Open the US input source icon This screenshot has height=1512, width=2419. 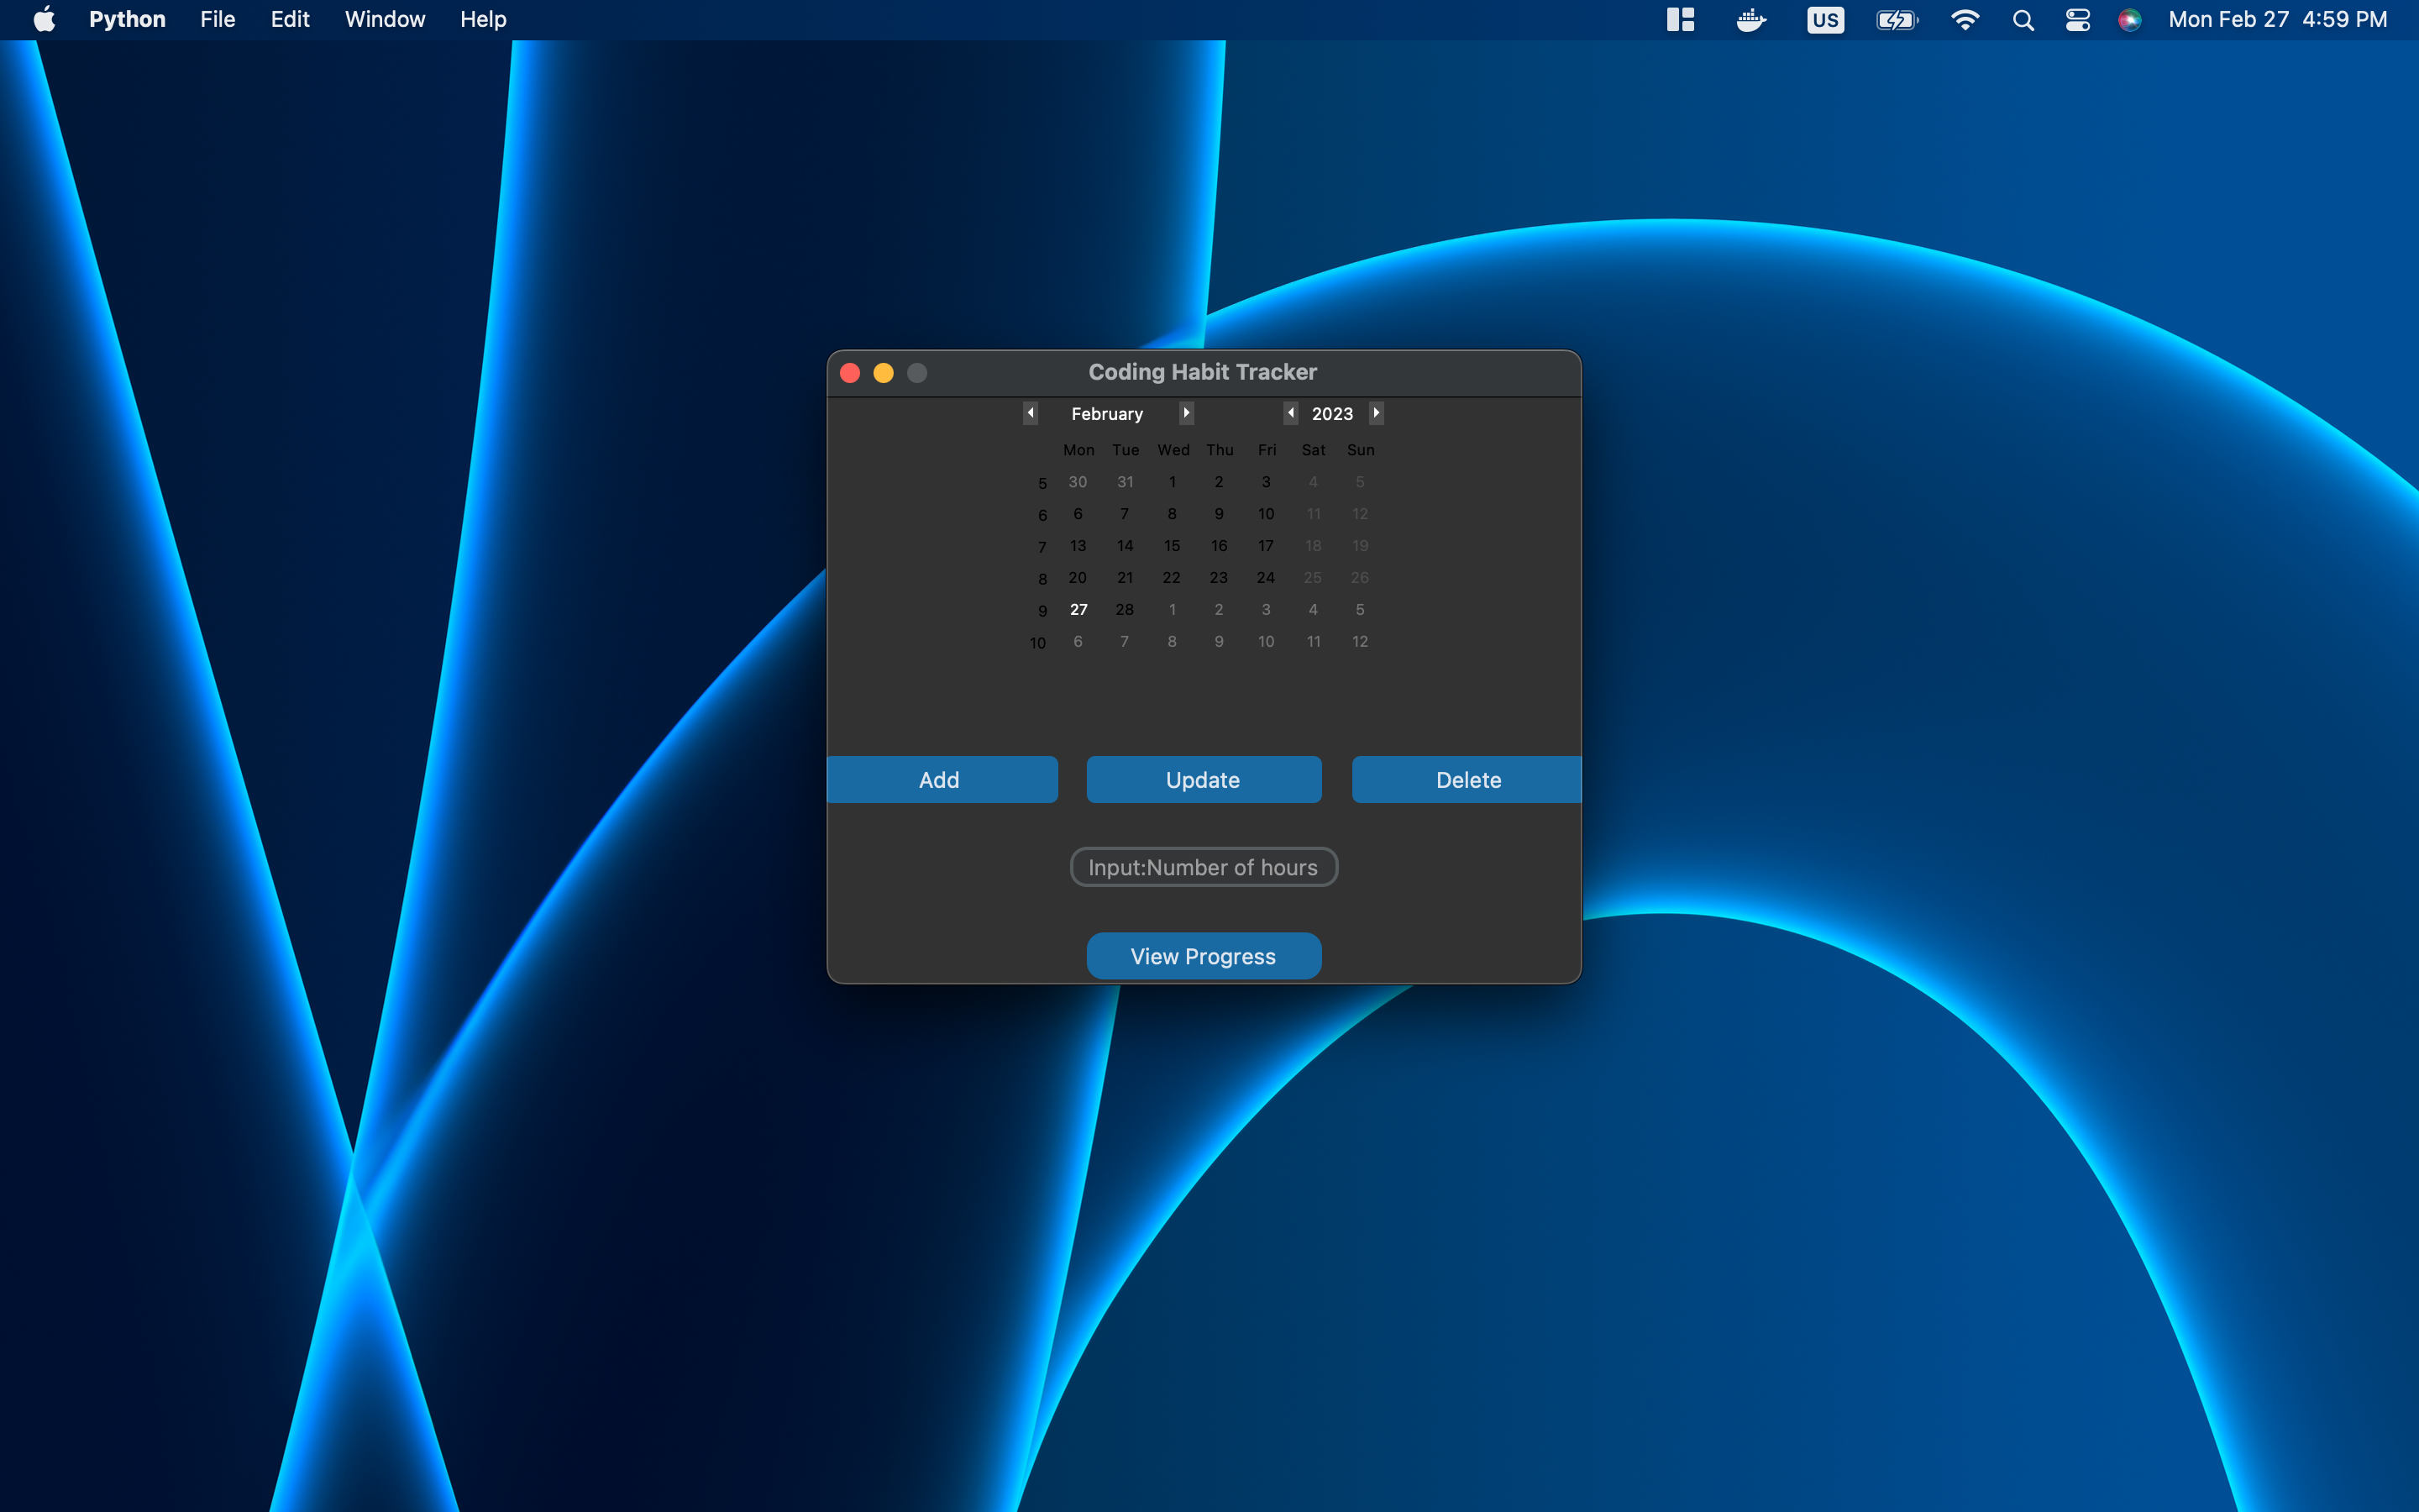pos(1824,20)
